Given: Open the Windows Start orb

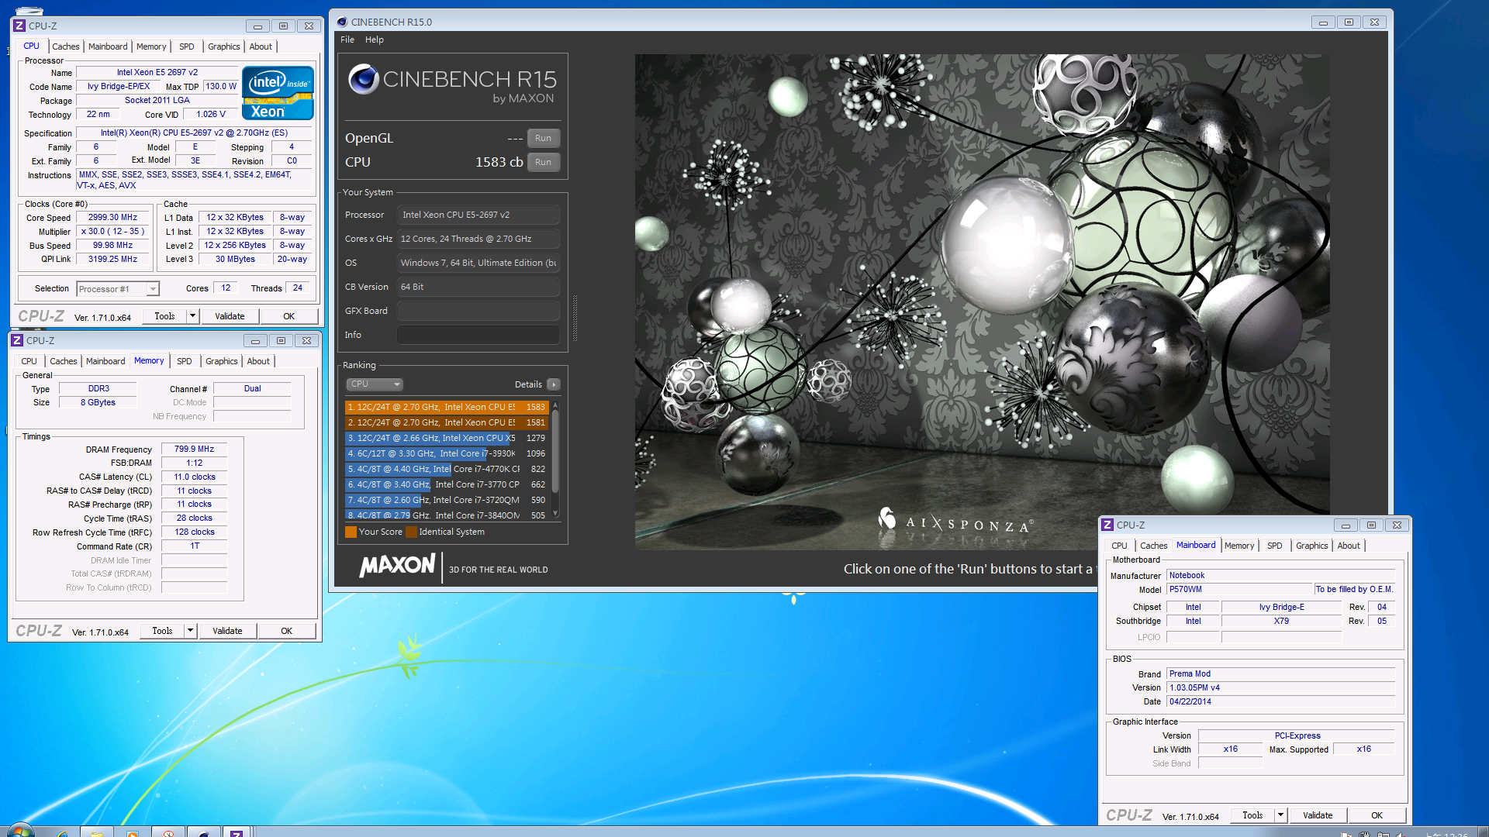Looking at the screenshot, I should [x=20, y=831].
